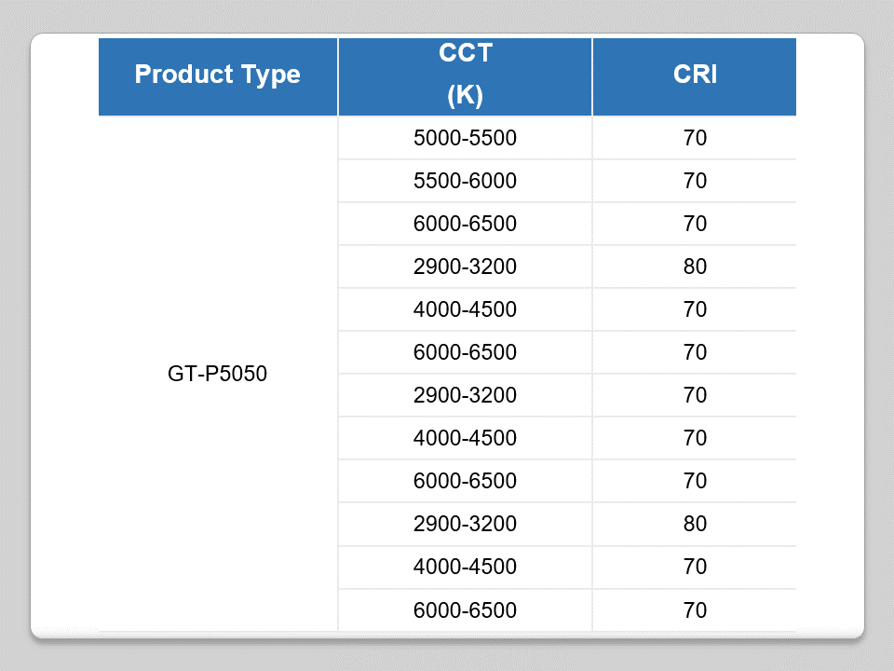894x671 pixels.
Task: Click the topmost 4000-4500 CCT cell
Action: [465, 309]
